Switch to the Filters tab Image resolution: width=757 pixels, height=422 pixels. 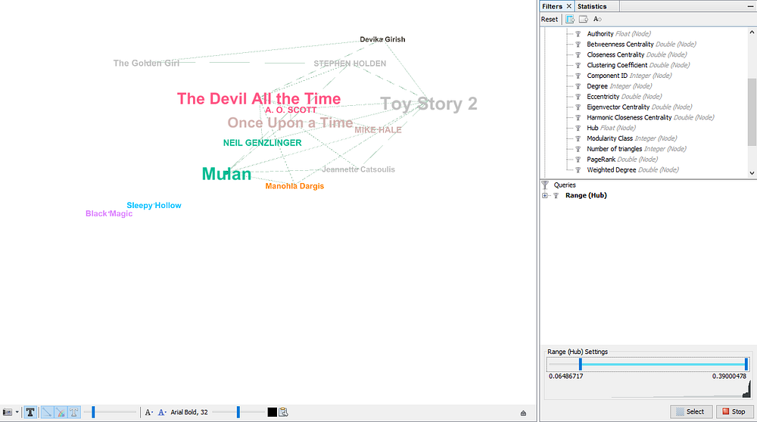(552, 6)
